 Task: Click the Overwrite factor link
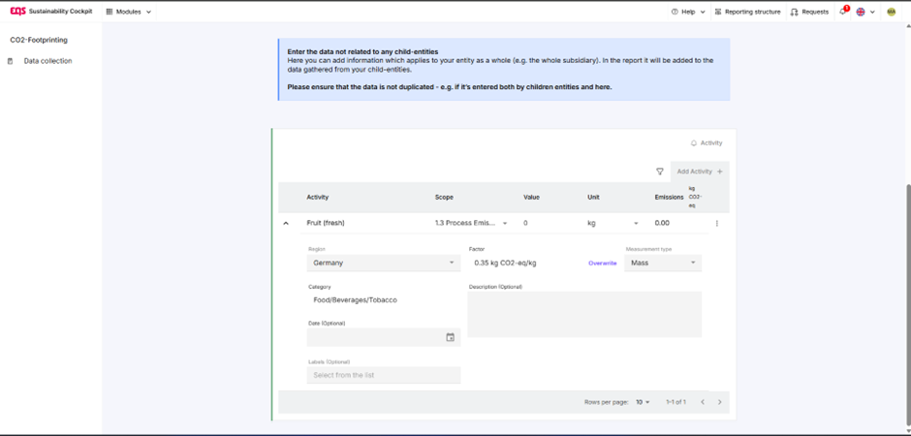click(x=602, y=263)
